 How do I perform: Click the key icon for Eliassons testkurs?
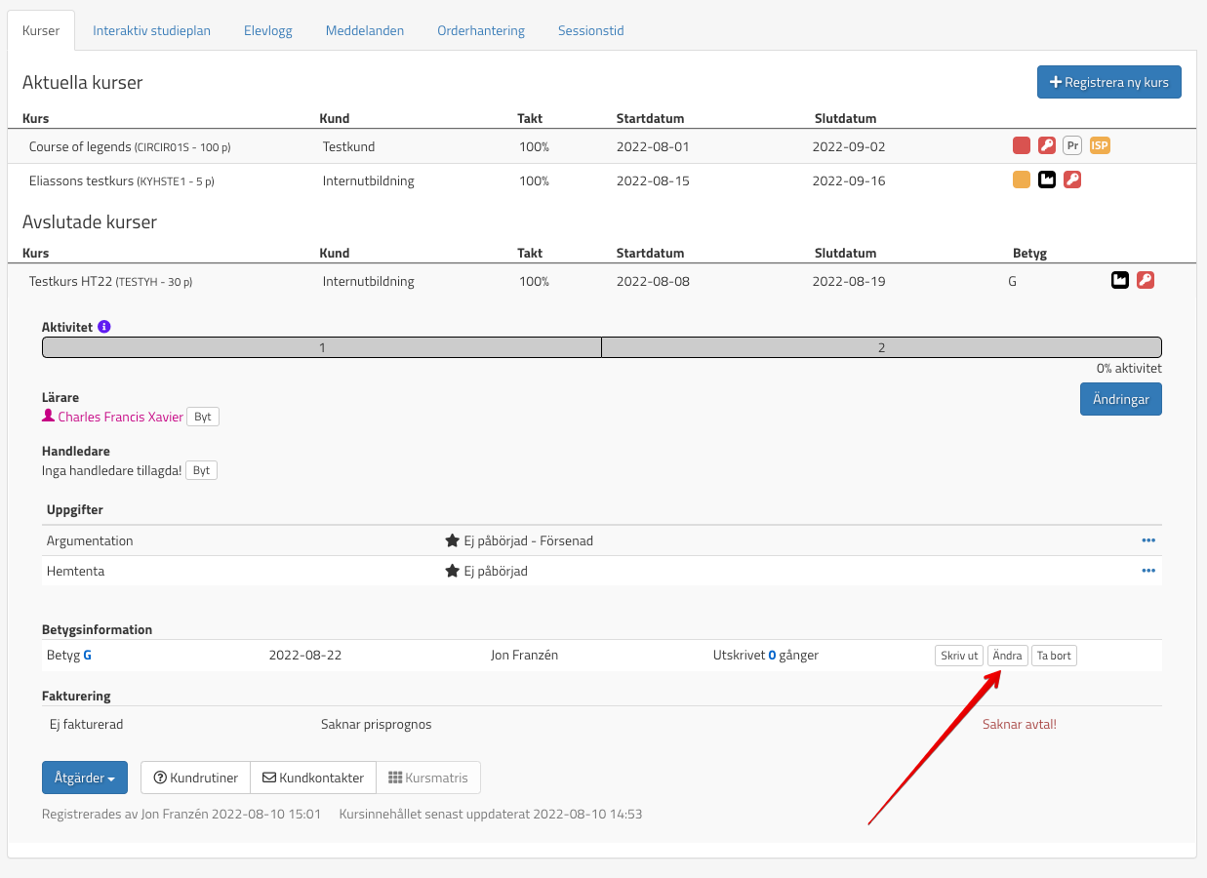tap(1071, 180)
